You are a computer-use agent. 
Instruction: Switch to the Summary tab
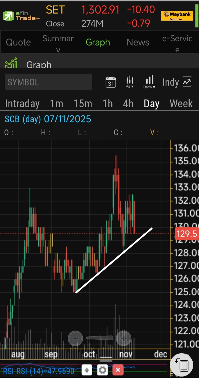58,43
